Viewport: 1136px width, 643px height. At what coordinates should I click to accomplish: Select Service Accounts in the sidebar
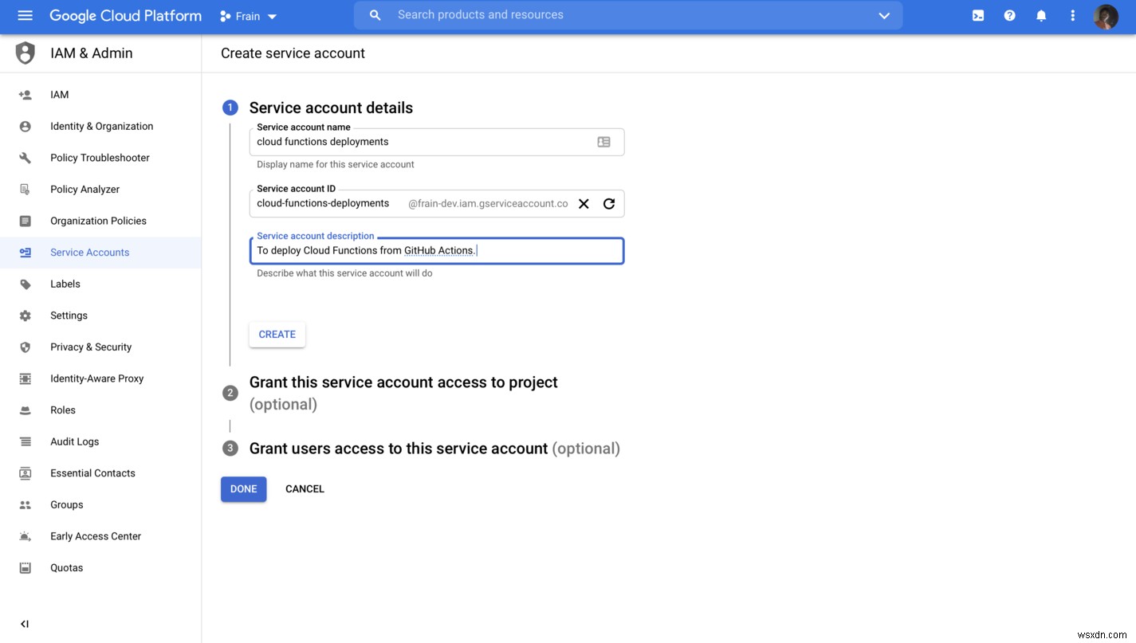[x=89, y=252]
